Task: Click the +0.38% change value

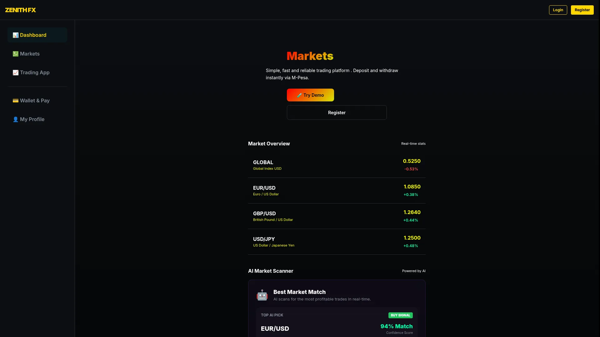Action: (411, 195)
